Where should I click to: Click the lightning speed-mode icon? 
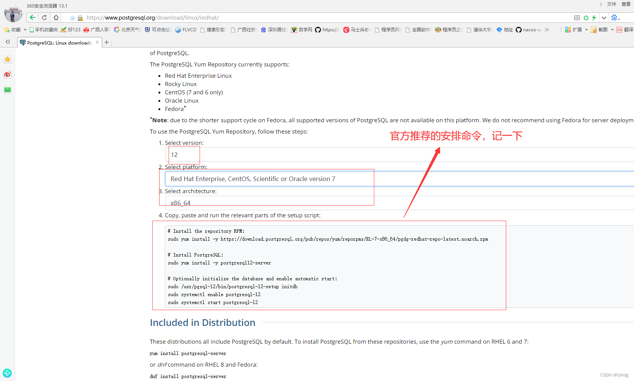(594, 18)
